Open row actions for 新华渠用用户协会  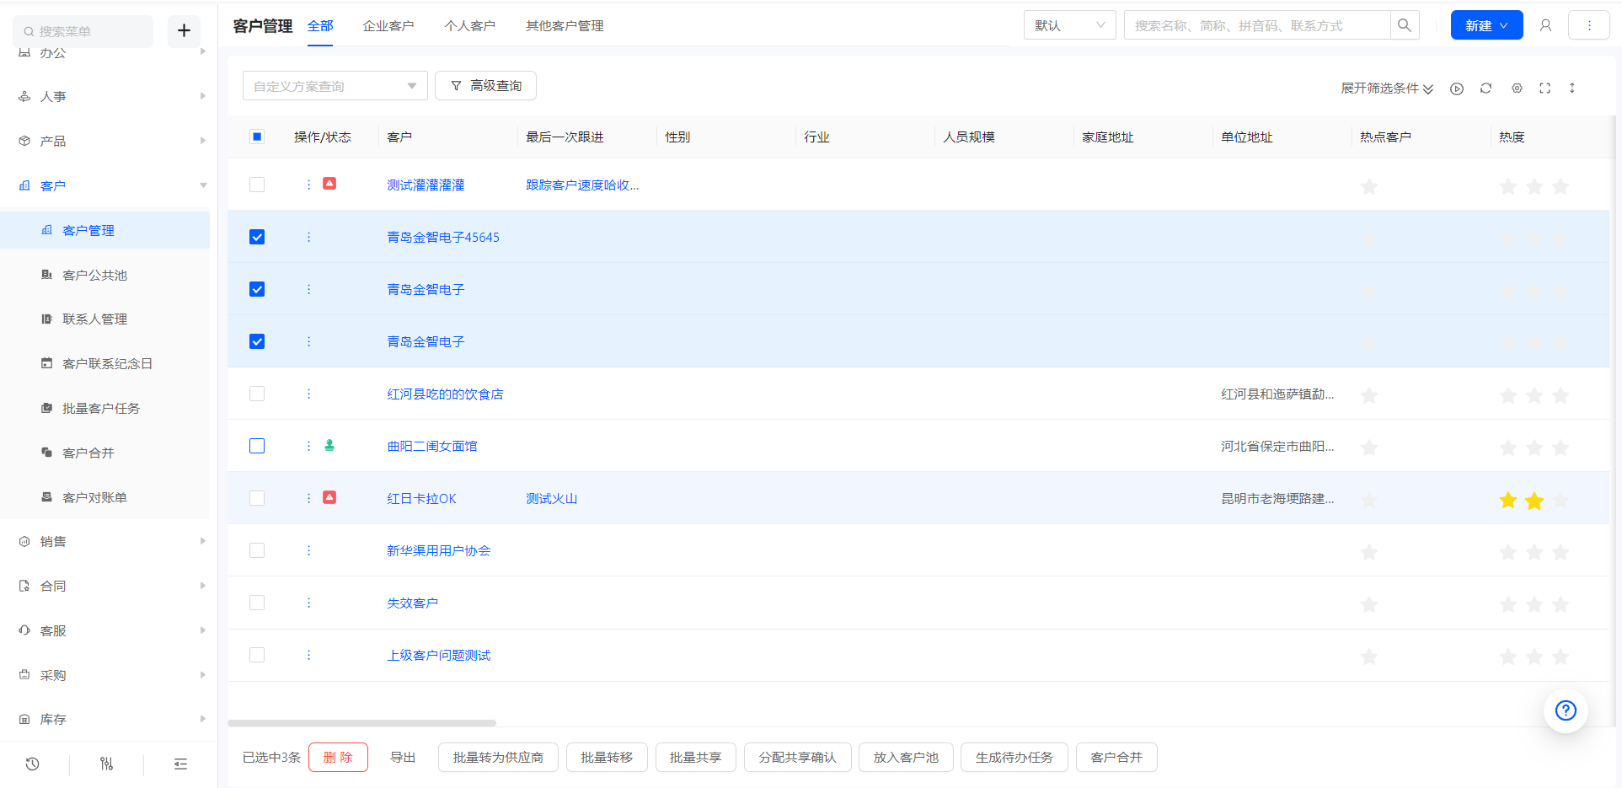[308, 550]
